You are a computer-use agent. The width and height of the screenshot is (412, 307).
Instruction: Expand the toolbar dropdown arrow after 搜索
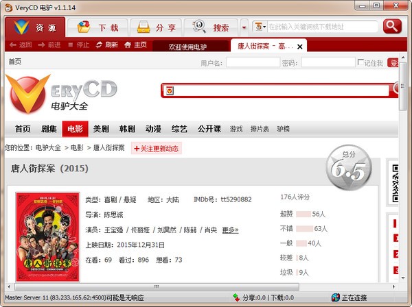(x=244, y=27)
